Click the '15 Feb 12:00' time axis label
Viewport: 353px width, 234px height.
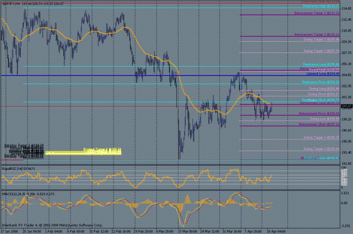click(99, 232)
